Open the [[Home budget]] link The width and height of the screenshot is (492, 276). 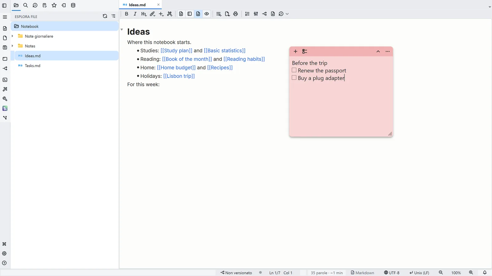pos(176,67)
